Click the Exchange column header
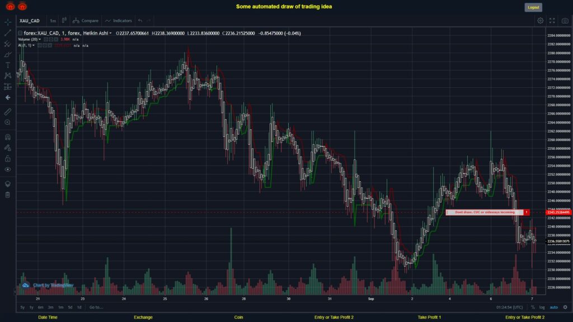This screenshot has height=322, width=573. click(x=143, y=318)
